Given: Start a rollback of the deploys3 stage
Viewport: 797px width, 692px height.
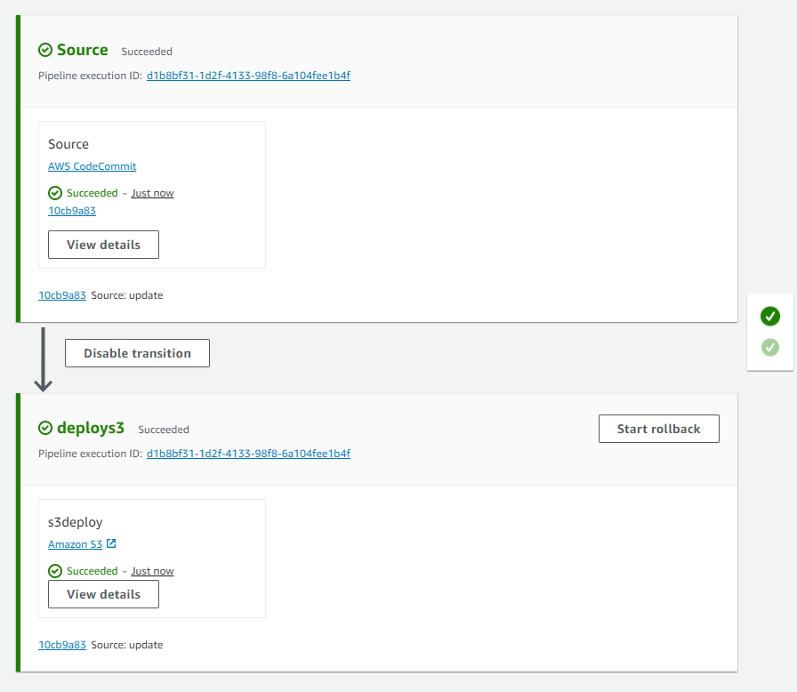Looking at the screenshot, I should point(658,428).
